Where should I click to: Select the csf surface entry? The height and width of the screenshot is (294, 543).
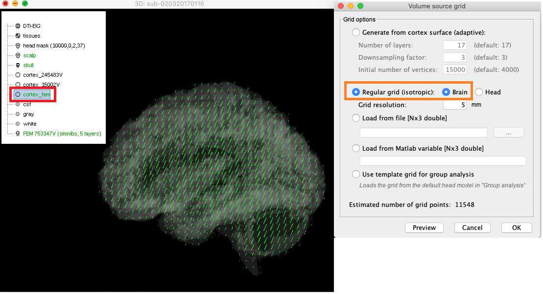pos(27,104)
